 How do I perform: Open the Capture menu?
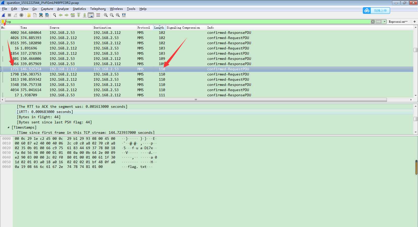(x=47, y=9)
